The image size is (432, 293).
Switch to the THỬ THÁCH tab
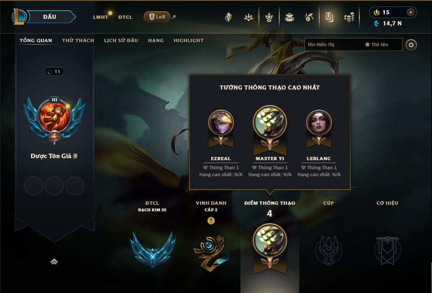78,40
